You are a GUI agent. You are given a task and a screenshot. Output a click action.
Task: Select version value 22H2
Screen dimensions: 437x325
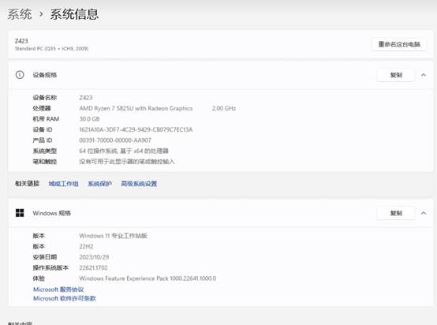pos(86,246)
